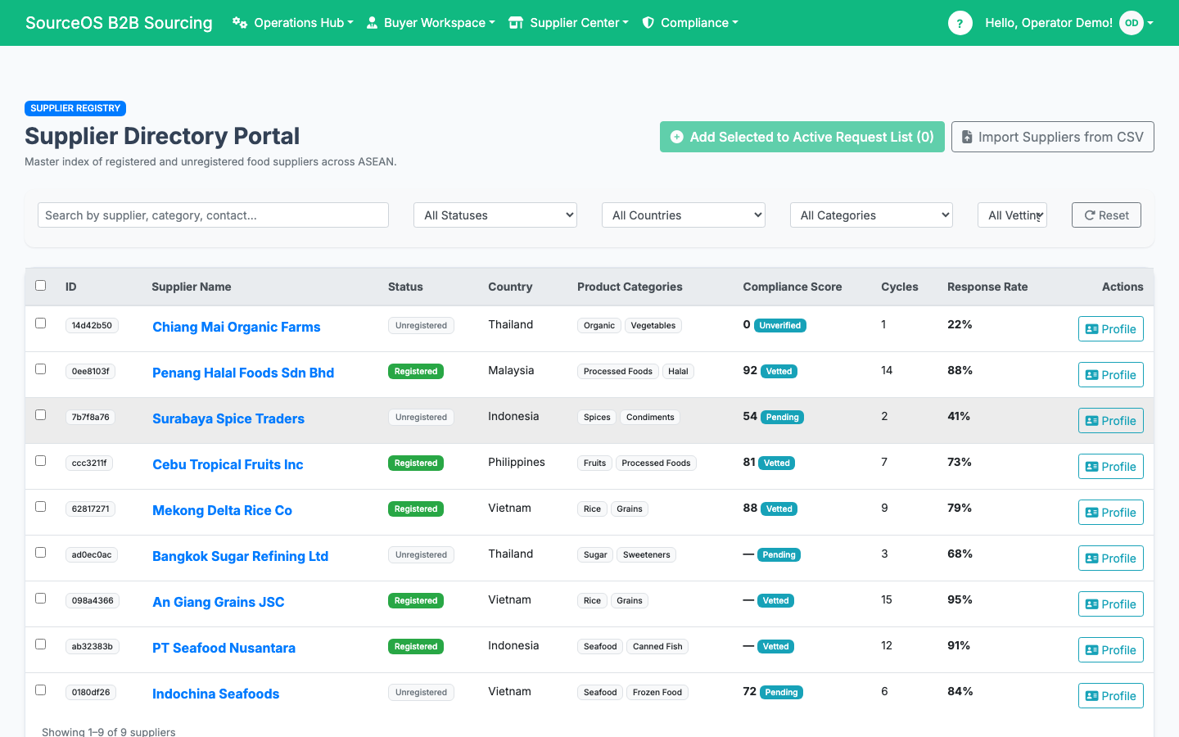Screen dimensions: 1179x737
Task: Click the Unverified badge for Chiang Mai
Action: [x=780, y=325]
